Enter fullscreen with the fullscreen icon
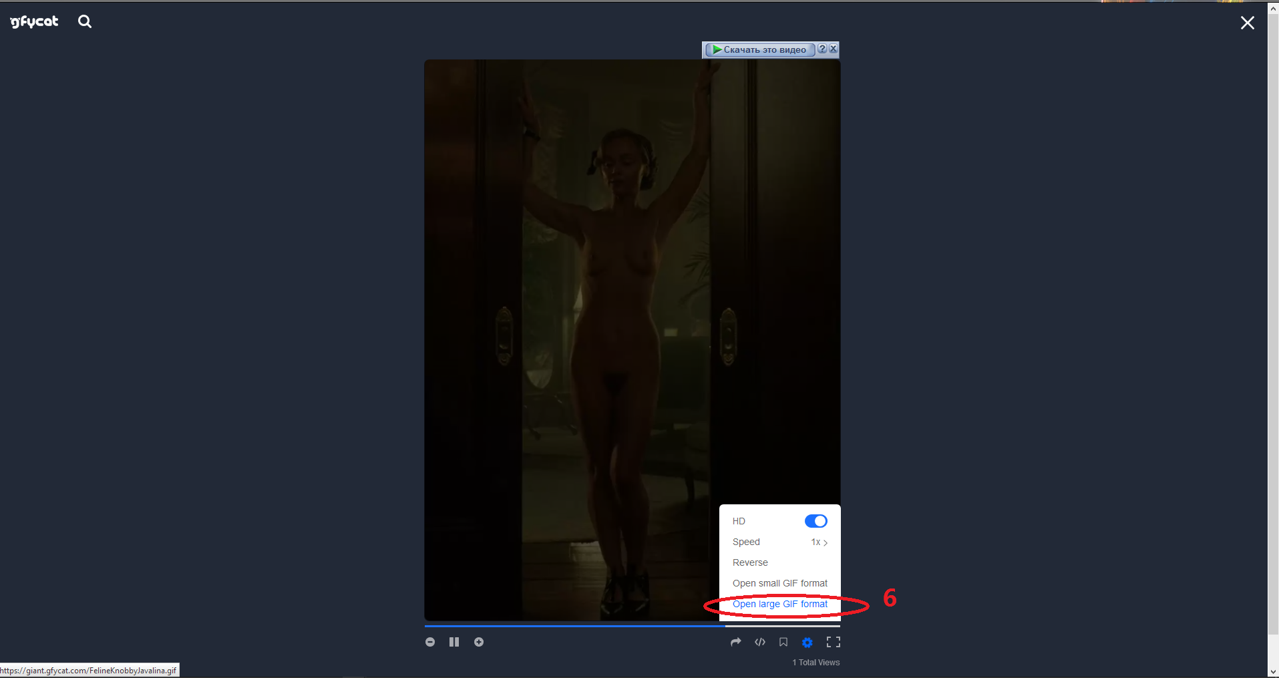 [x=834, y=642]
